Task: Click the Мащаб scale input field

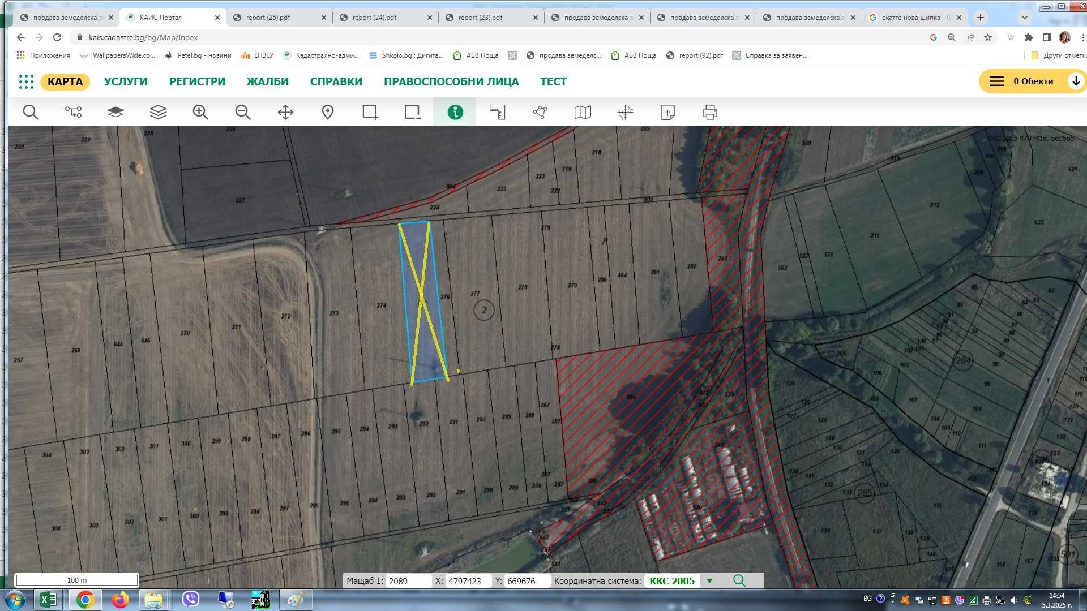Action: coord(408,581)
